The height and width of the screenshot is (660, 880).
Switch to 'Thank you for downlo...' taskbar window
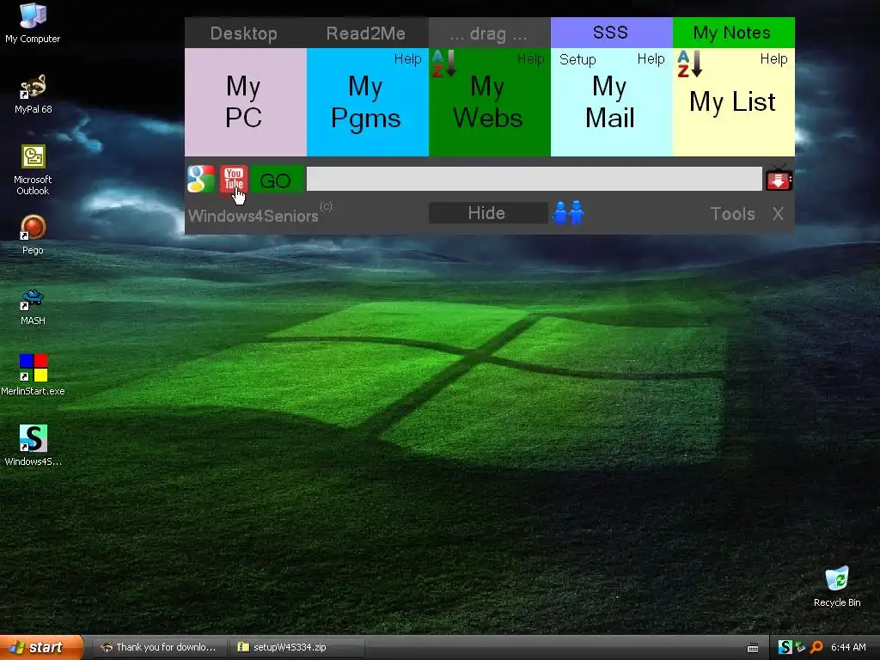click(159, 647)
